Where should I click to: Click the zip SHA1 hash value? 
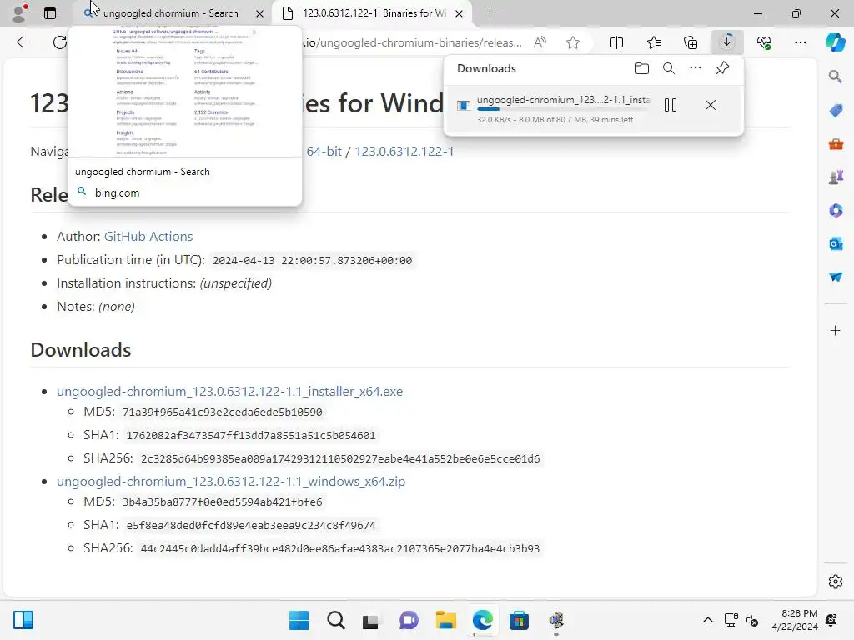coord(250,526)
